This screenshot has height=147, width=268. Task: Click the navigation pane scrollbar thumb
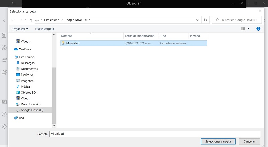pyautogui.click(x=54, y=96)
